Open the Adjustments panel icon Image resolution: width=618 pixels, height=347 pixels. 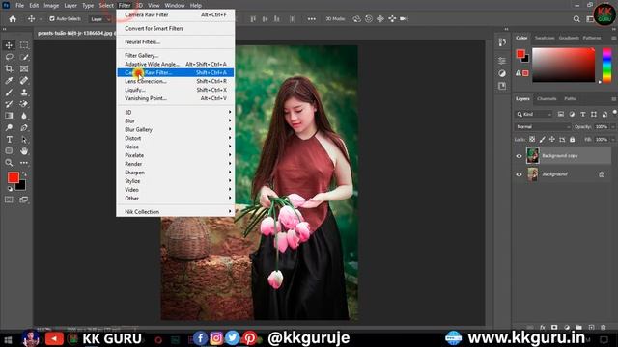(502, 73)
